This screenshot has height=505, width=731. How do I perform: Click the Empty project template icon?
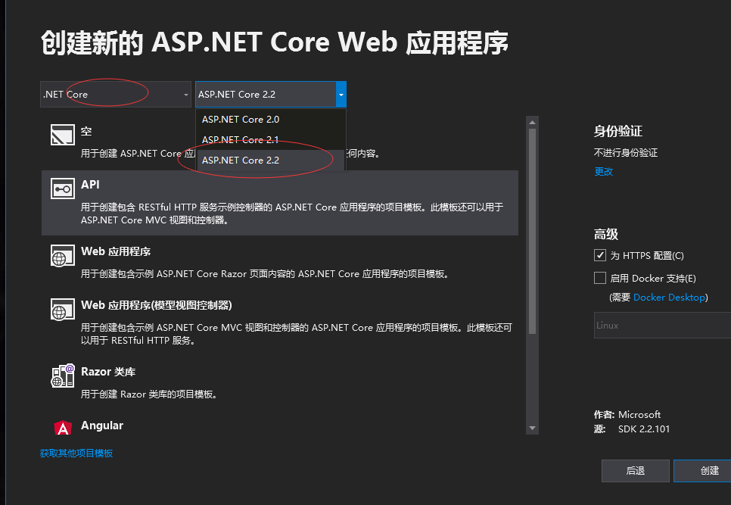click(x=62, y=134)
